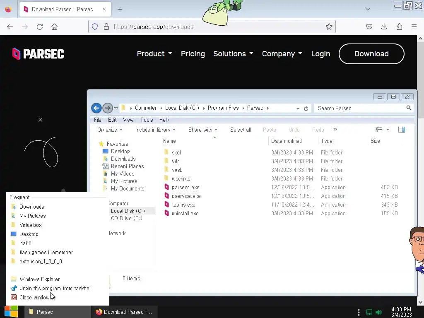Open the Edit menu in Explorer
424x318 pixels.
[112, 120]
